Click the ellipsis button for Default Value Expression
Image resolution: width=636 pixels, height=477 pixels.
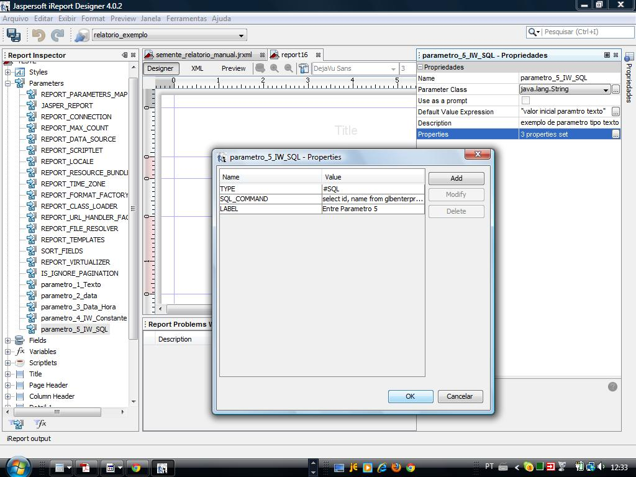pos(616,112)
